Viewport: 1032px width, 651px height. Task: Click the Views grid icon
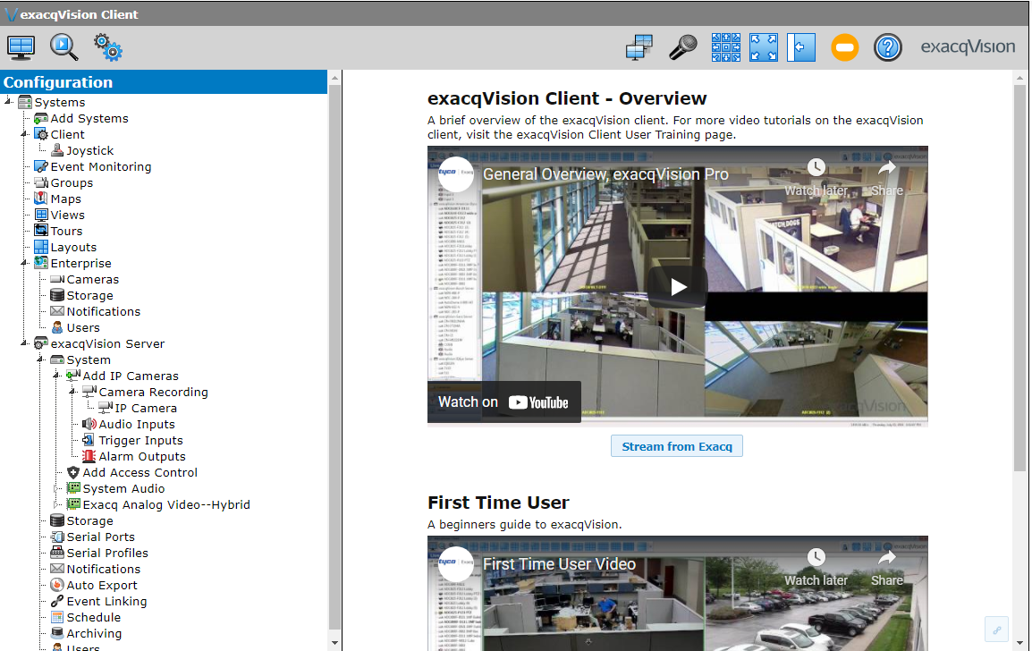[x=41, y=215]
